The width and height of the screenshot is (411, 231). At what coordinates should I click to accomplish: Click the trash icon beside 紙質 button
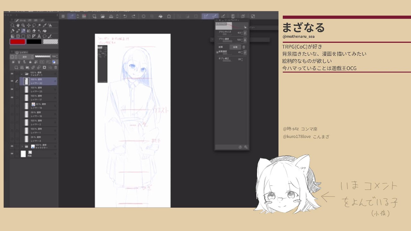click(244, 47)
